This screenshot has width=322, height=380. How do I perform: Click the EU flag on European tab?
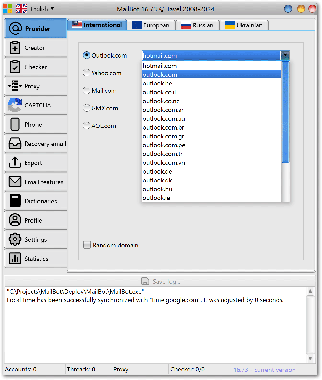click(137, 25)
